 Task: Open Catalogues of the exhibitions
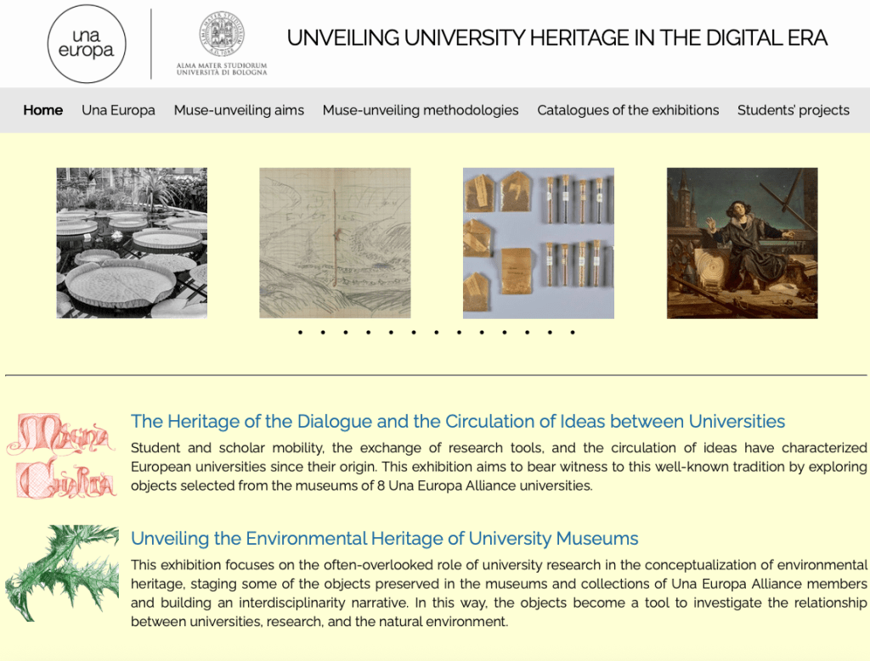[x=628, y=110]
